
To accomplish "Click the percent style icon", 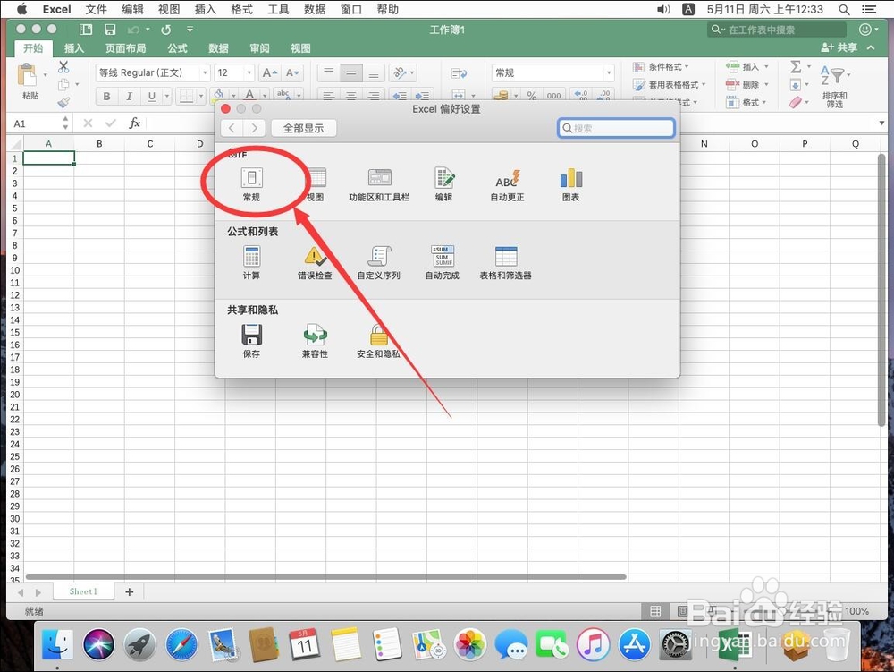I will point(531,96).
